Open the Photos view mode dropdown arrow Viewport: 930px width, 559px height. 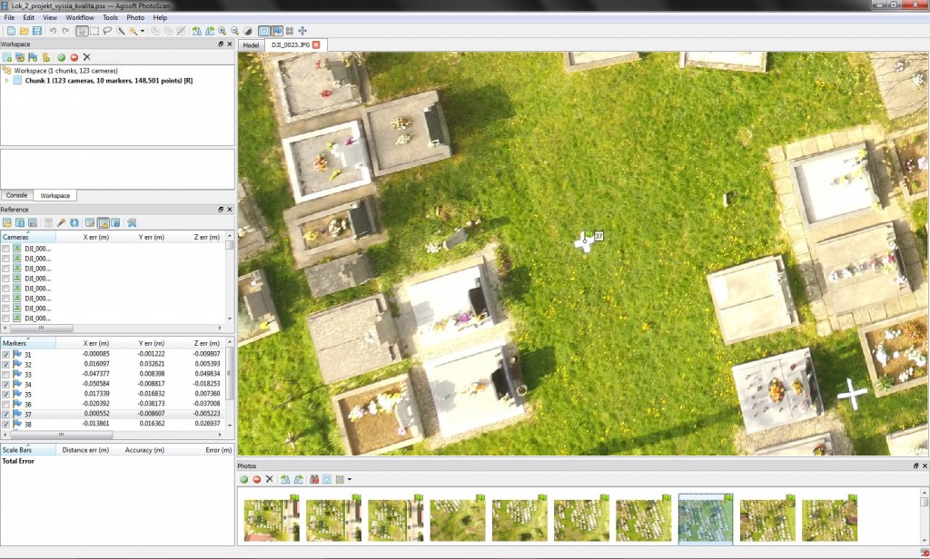click(350, 479)
